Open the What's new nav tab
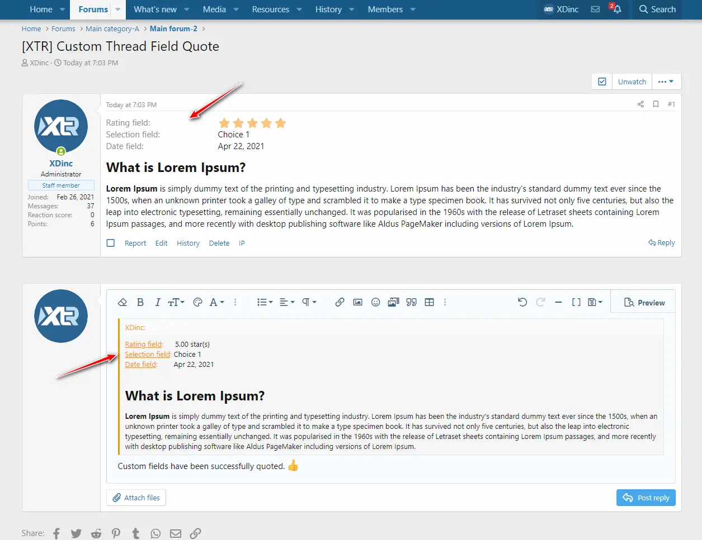702x540 pixels. tap(155, 9)
